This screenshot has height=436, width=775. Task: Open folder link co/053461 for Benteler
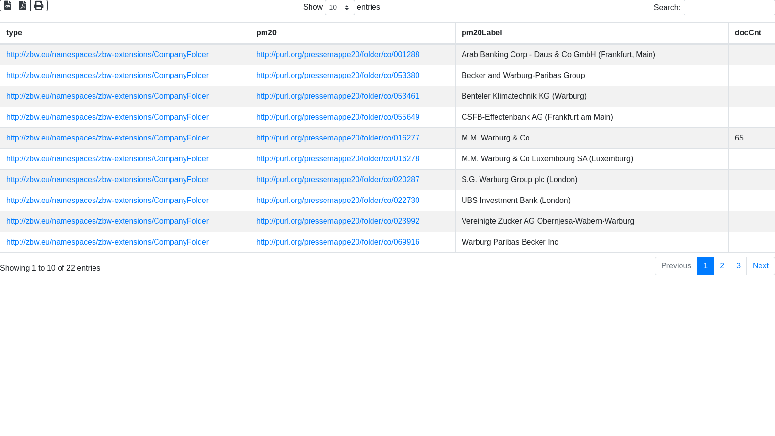click(338, 96)
